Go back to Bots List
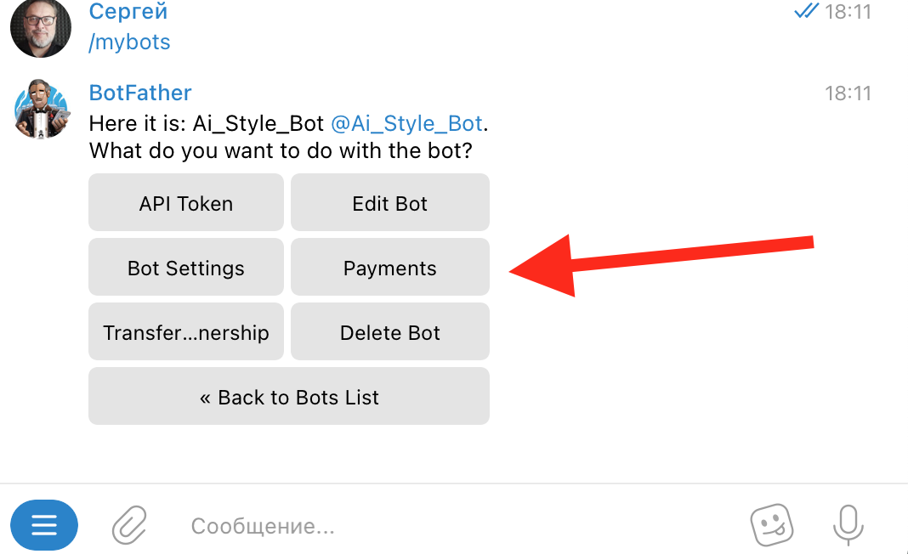The width and height of the screenshot is (908, 554). click(x=289, y=397)
